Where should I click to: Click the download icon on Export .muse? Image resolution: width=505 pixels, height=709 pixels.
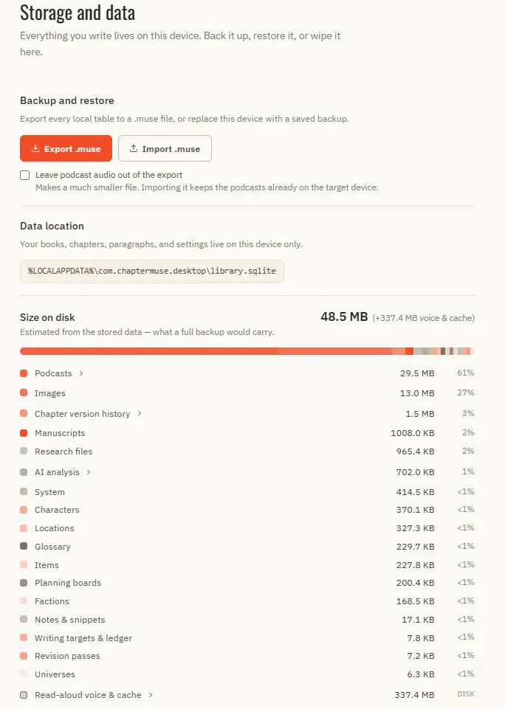pos(35,148)
